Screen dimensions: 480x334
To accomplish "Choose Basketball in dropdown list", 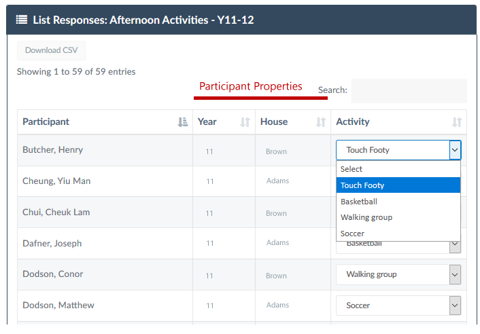I will pyautogui.click(x=398, y=202).
